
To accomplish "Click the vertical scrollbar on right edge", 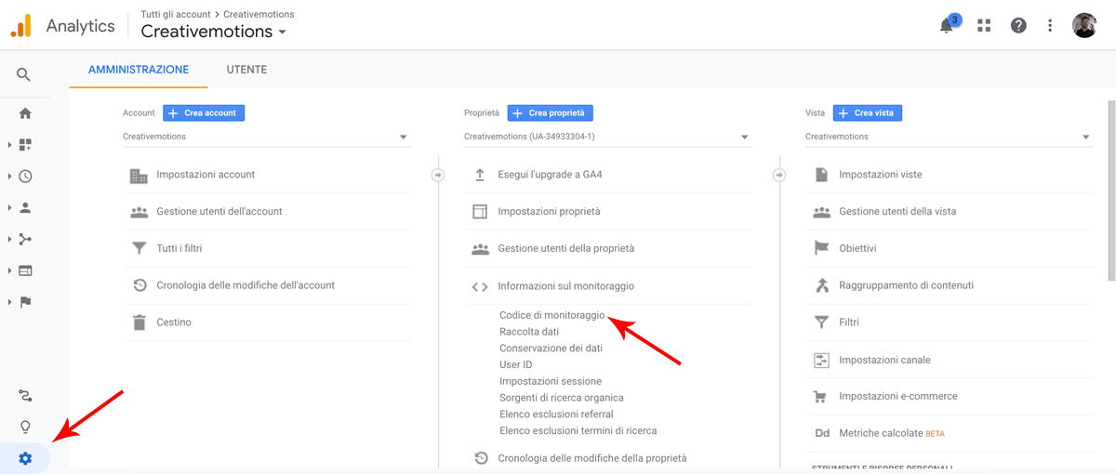I will (1111, 191).
